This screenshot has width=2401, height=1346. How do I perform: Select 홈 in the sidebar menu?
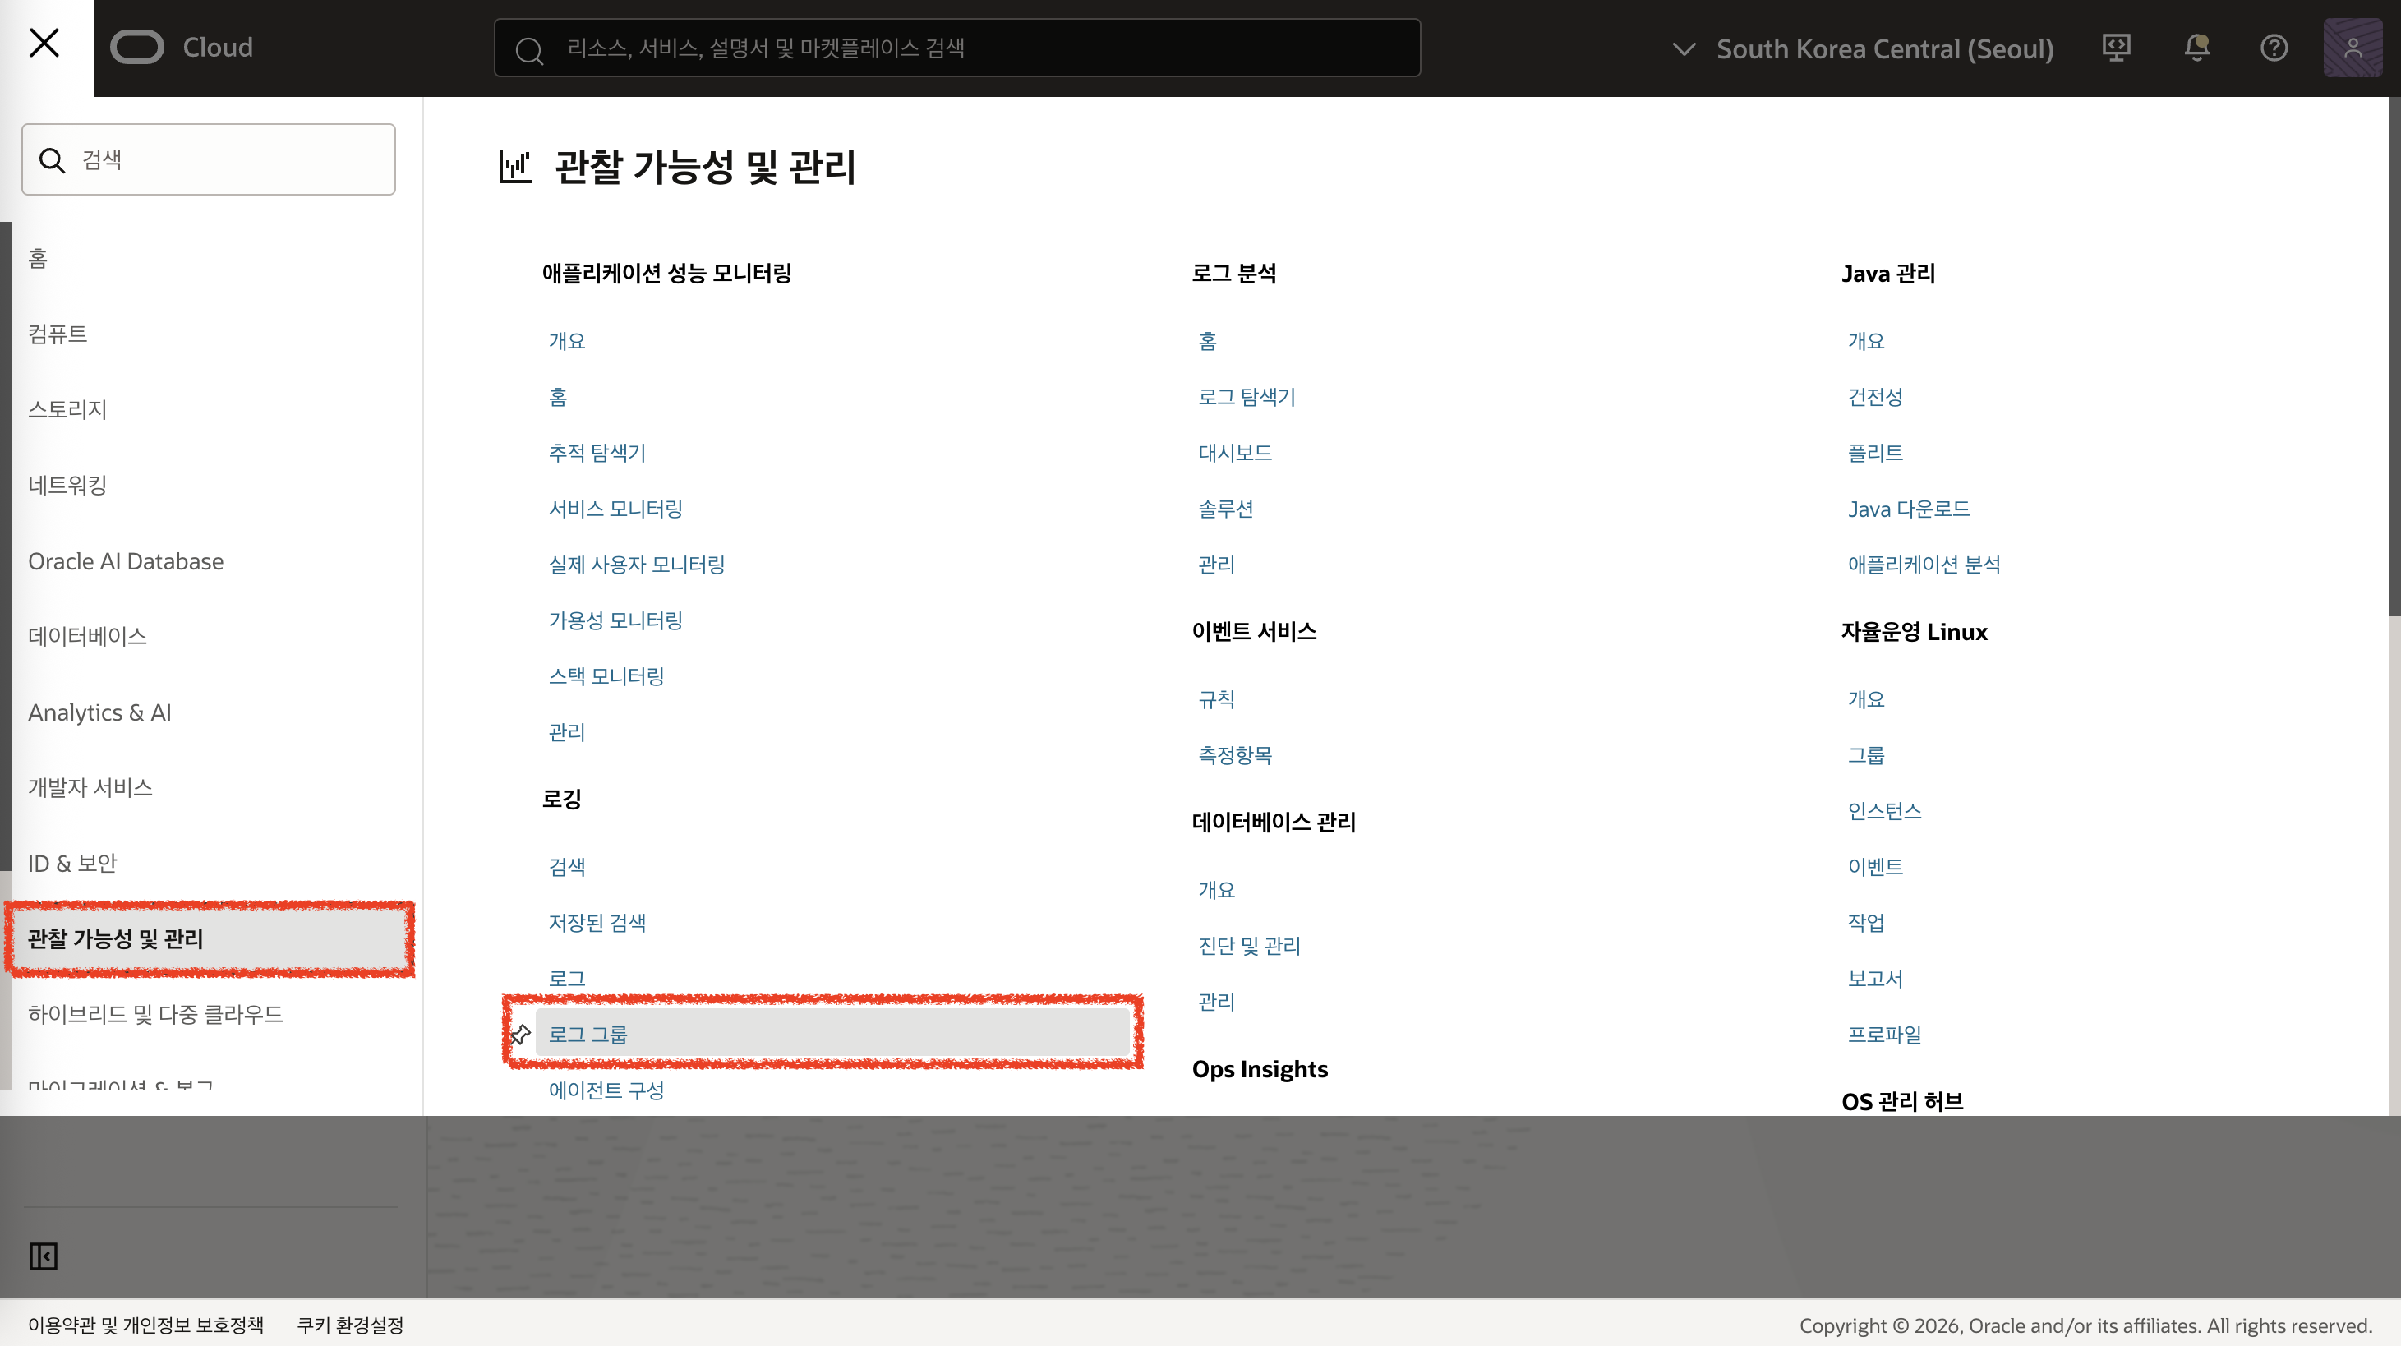pos(37,258)
